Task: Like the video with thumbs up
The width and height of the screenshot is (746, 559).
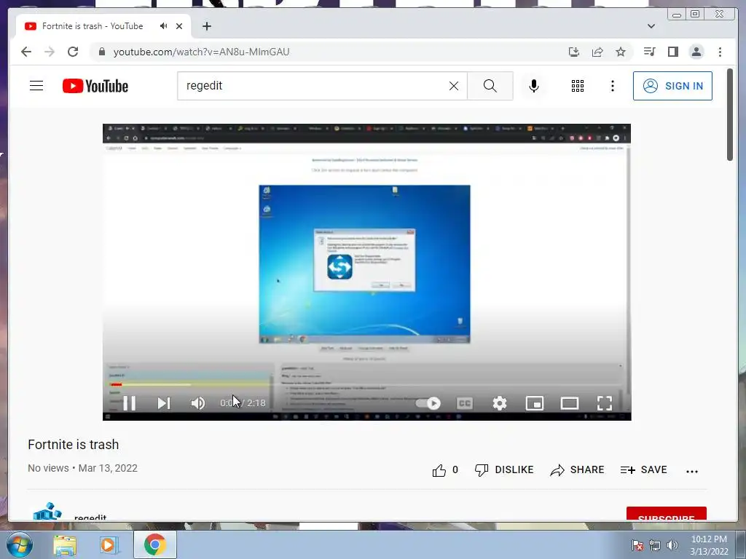Action: (445, 469)
